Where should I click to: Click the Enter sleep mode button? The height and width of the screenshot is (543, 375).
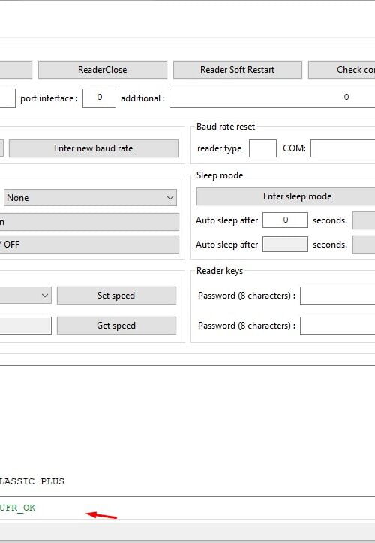(x=286, y=196)
